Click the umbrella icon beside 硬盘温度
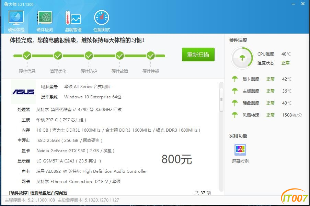Screen dimensions: 310x206 tap(235, 103)
